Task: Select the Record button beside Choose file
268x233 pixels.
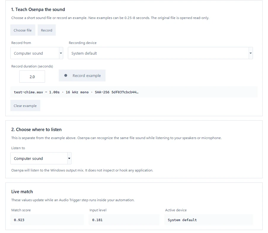Action: coord(47,30)
